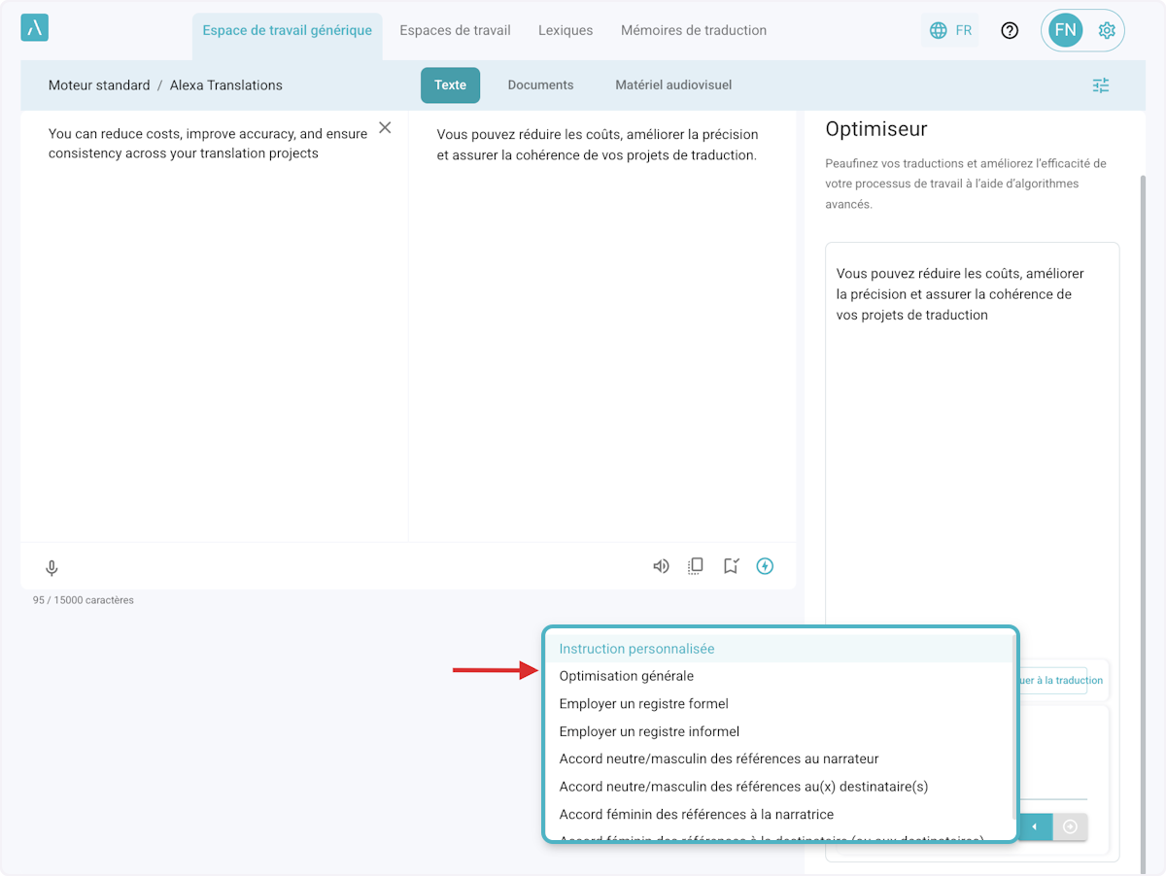
Task: Click the microphone voice input icon
Action: click(x=52, y=568)
